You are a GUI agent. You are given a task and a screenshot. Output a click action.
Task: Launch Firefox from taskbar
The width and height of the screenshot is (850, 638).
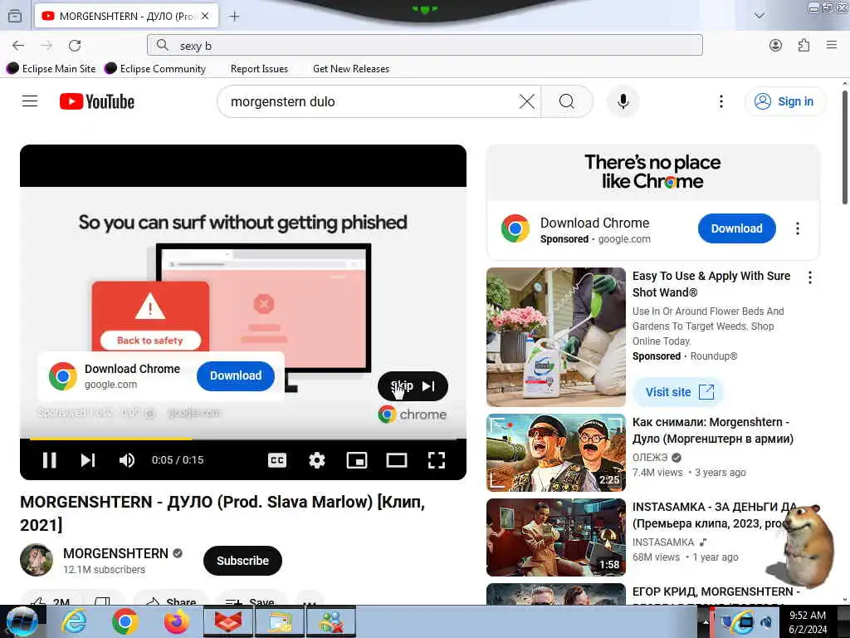[x=177, y=621]
